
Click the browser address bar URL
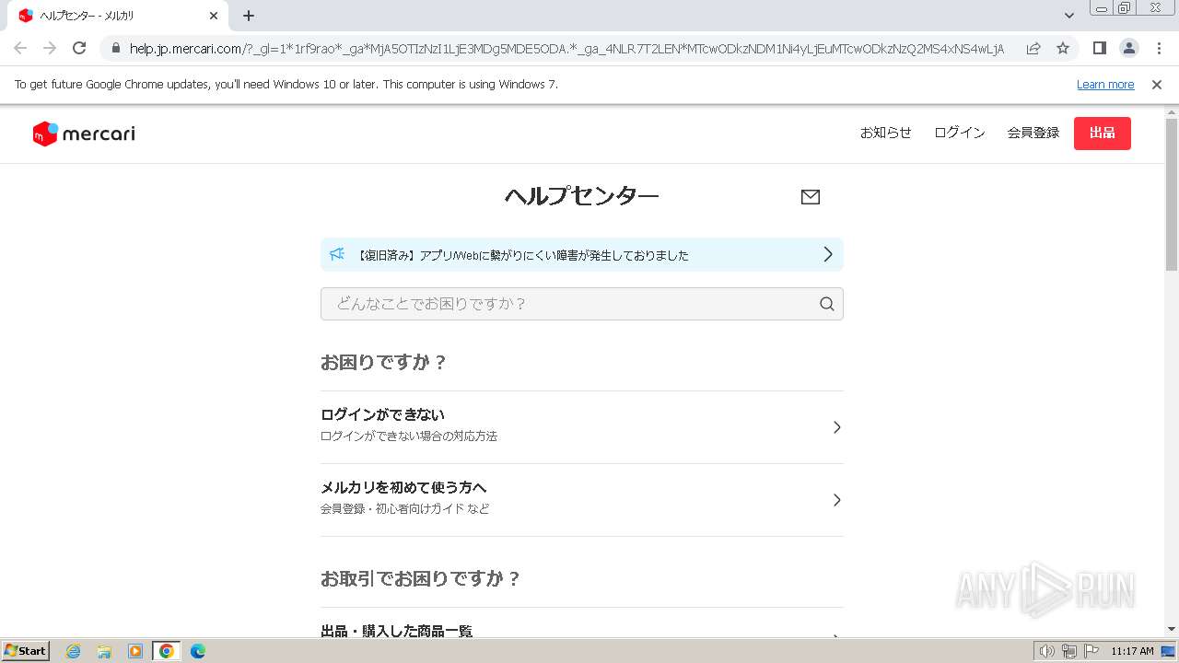pyautogui.click(x=566, y=49)
